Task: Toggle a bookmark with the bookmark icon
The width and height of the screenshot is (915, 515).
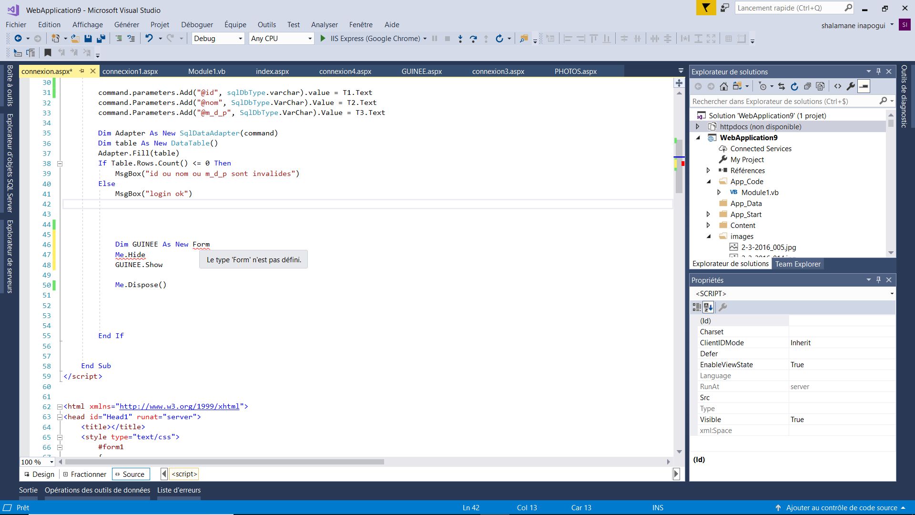Action: 48,52
